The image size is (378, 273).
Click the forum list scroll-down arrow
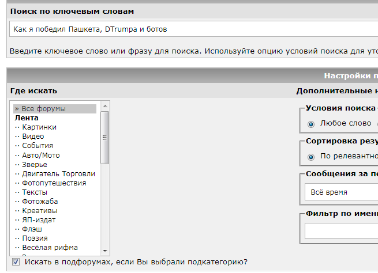[x=105, y=251]
